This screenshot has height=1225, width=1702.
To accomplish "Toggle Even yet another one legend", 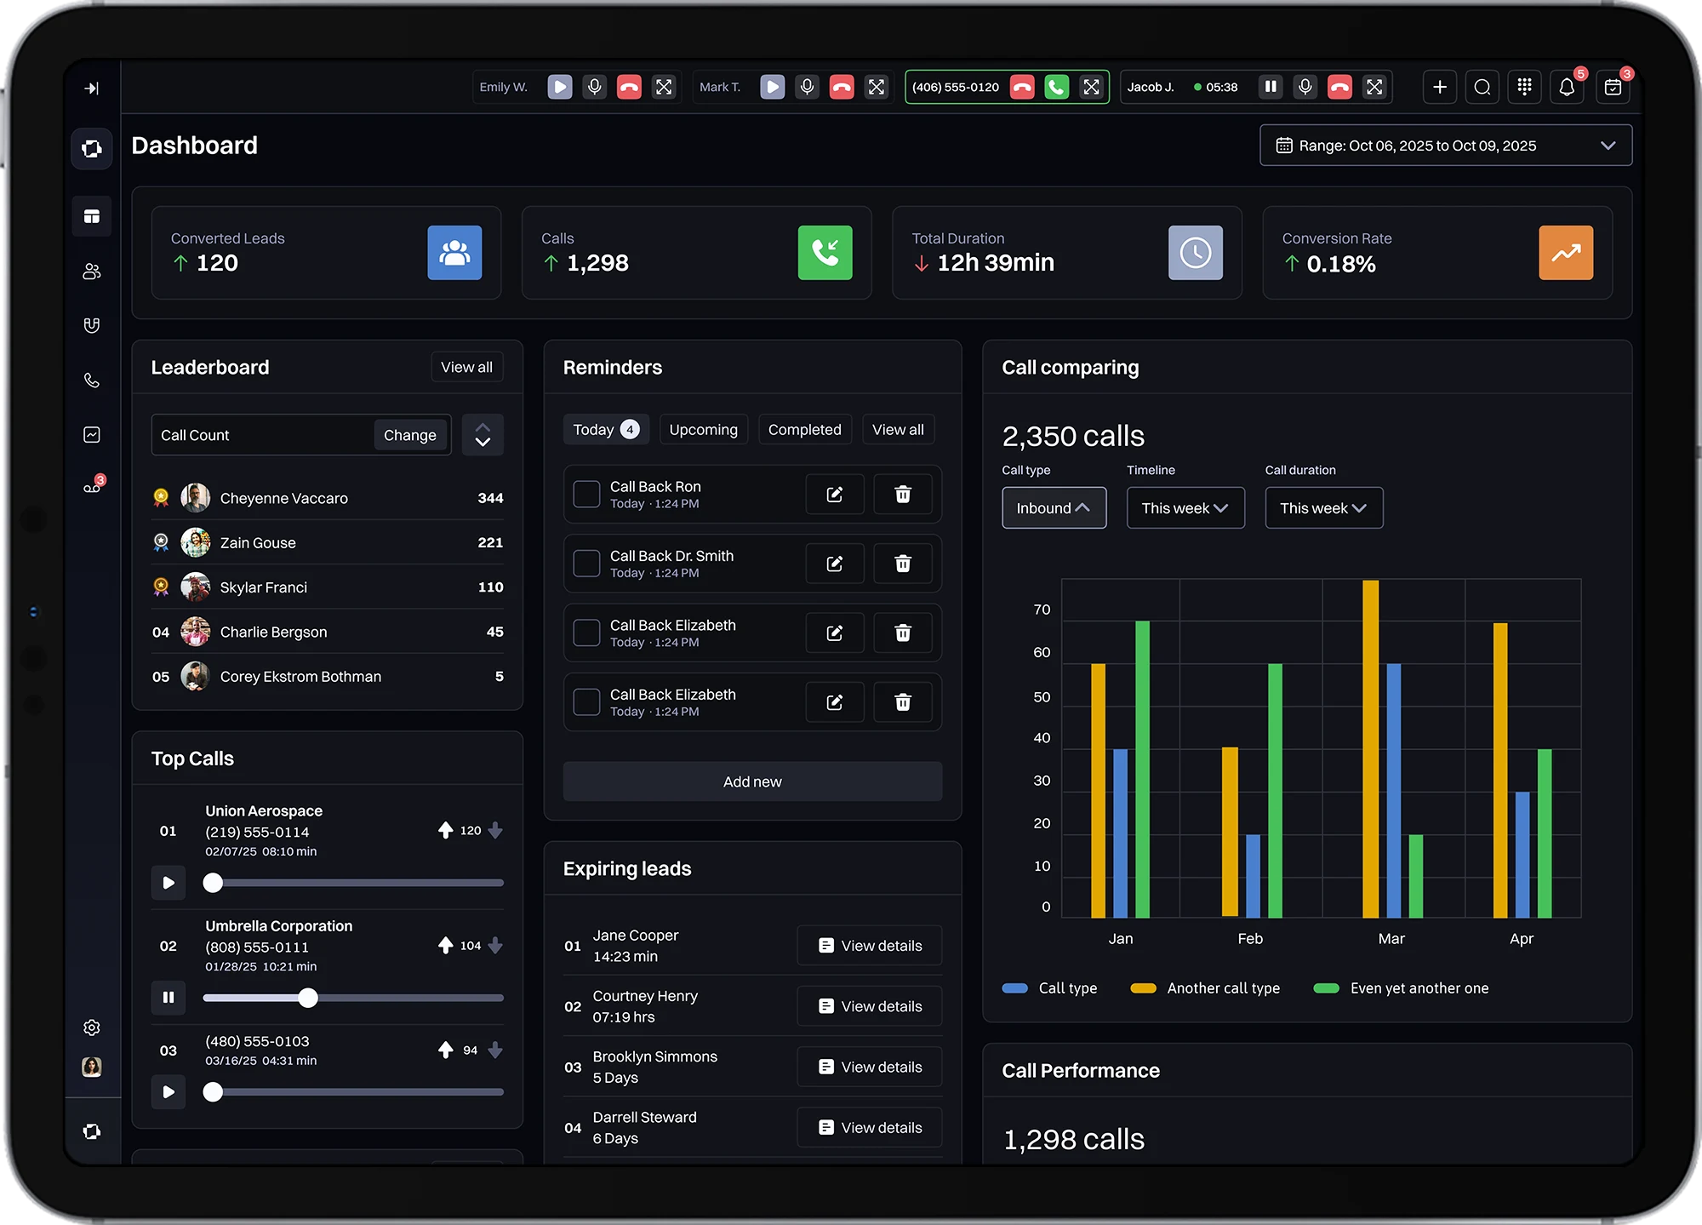I will coord(1402,988).
